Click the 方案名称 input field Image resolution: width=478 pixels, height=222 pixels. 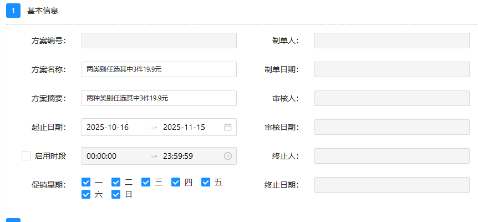coord(159,69)
